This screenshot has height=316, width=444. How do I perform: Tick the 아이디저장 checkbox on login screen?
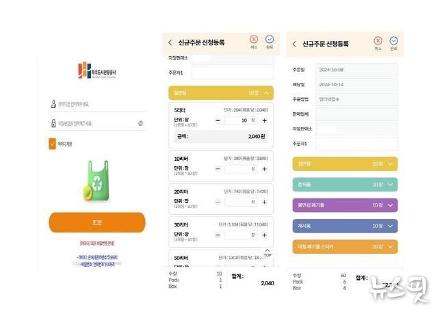[53, 144]
